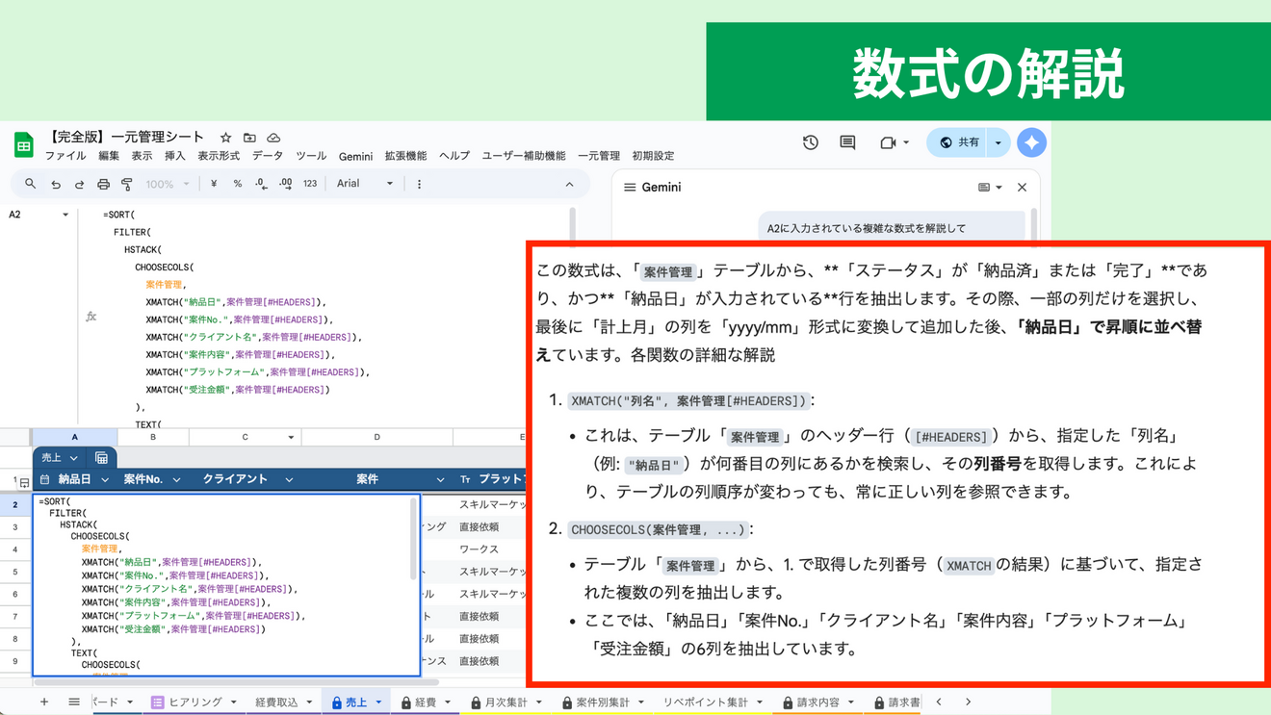Open the ファイル menu
Viewport: 1271px width, 715px height.
point(65,156)
